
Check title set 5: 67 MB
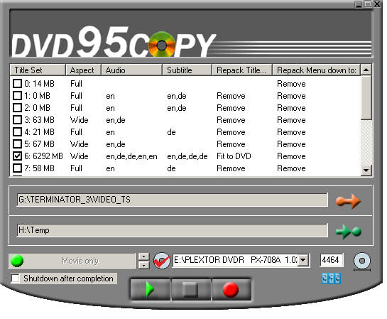coord(17,144)
